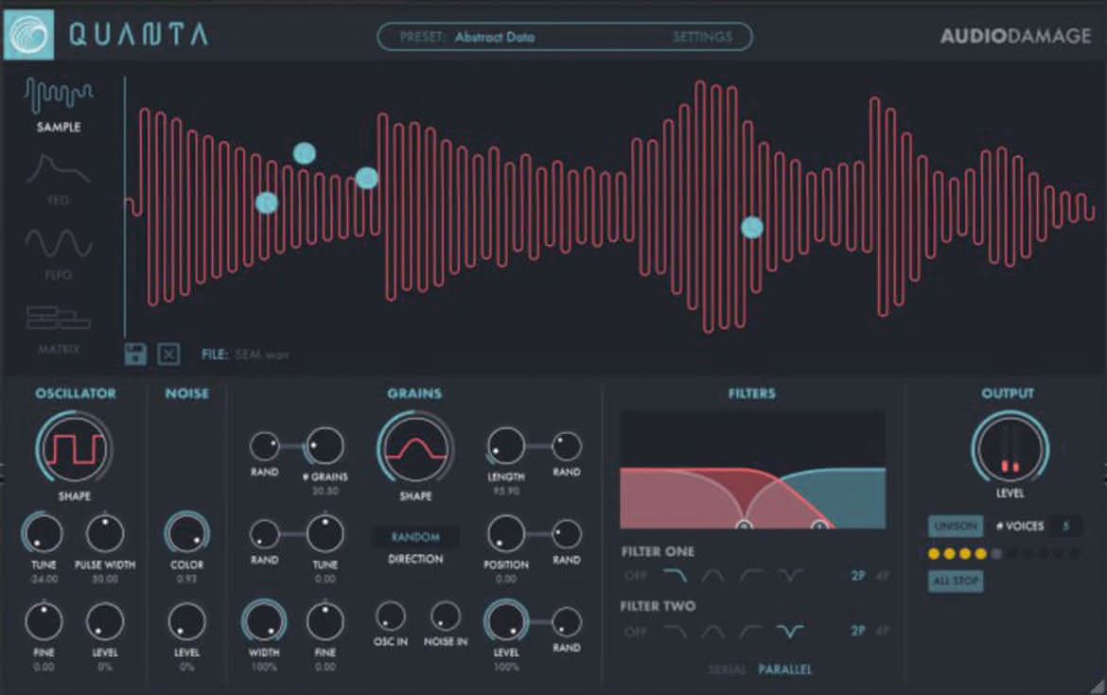Turn Filter Two OFF
1107x695 pixels.
tap(636, 631)
